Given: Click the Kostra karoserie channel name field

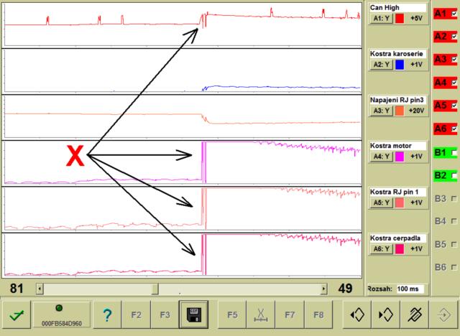Looking at the screenshot, I should 397,54.
